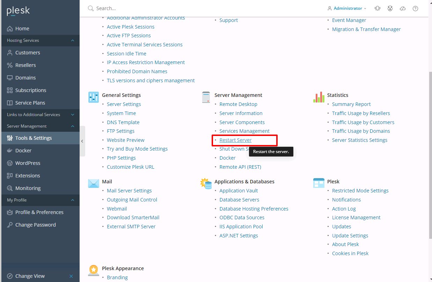Viewport: 432px width, 282px height.
Task: Open the System Time link
Action: 121,113
